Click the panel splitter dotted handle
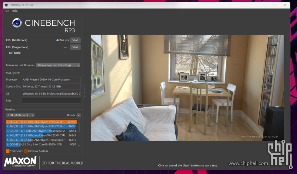Image resolution: width=297 pixels, height=174 pixels. (x=85, y=92)
